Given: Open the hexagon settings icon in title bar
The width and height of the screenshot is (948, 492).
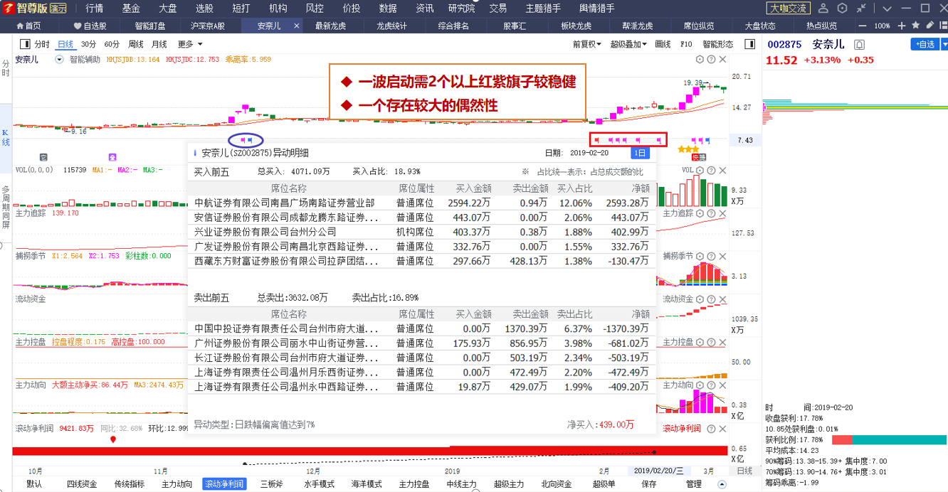Looking at the screenshot, I should [843, 9].
